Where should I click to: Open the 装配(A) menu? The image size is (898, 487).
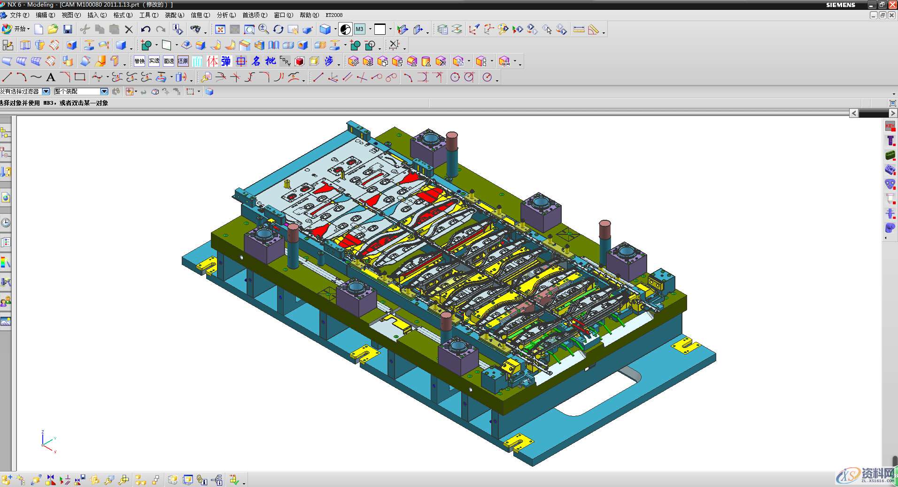click(174, 15)
